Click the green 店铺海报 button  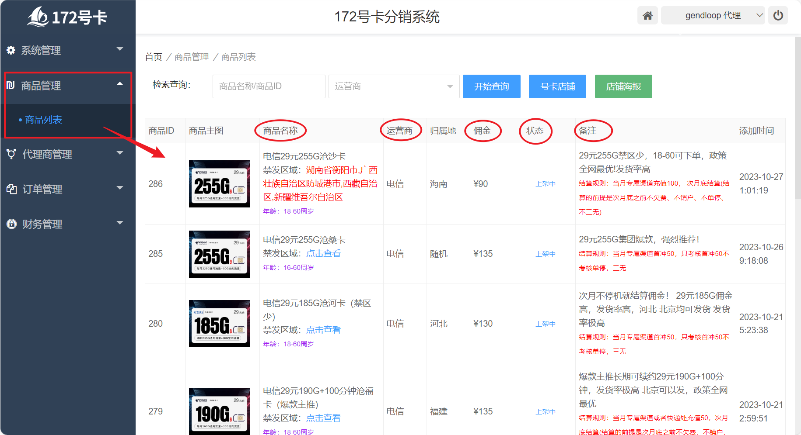623,86
